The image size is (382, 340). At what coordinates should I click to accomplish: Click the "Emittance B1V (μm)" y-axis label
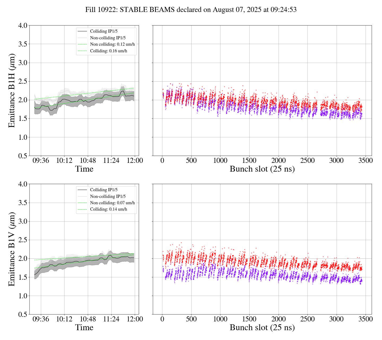pos(12,249)
